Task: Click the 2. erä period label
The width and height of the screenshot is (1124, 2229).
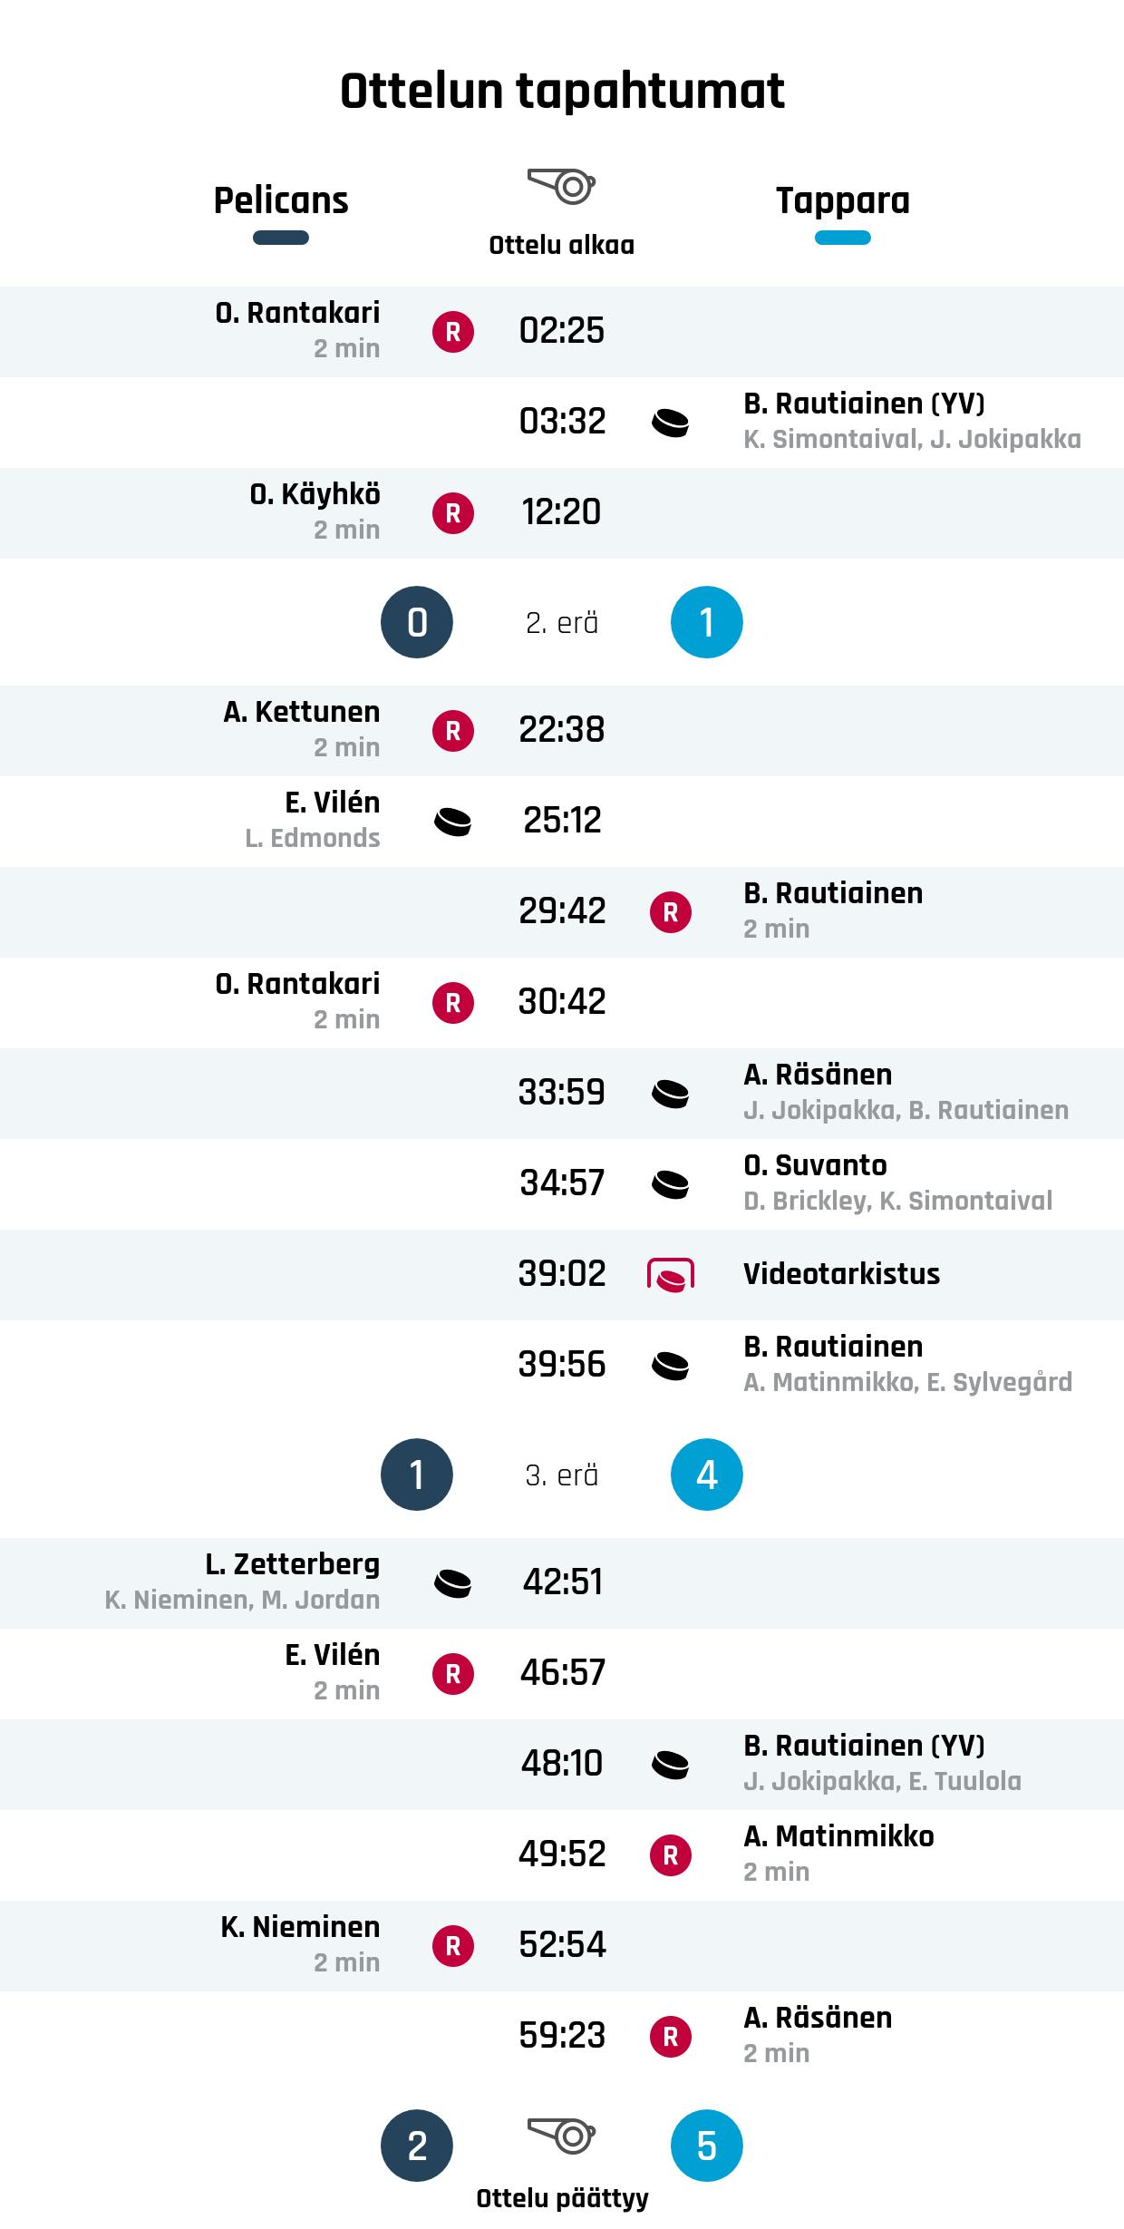Action: (562, 623)
